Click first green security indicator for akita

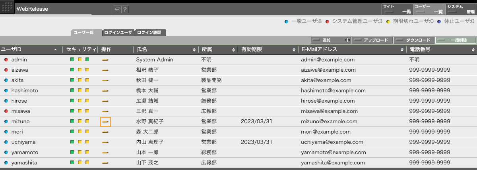[72, 80]
